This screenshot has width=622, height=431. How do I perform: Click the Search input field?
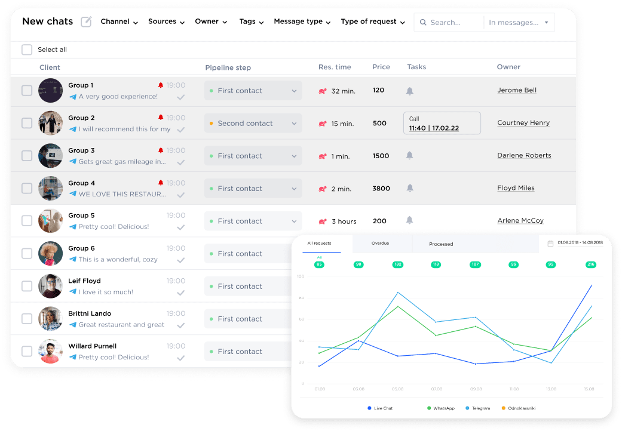tap(449, 23)
